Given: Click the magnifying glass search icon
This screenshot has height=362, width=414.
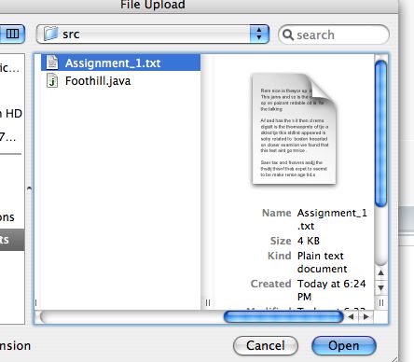Looking at the screenshot, I should pos(288,35).
